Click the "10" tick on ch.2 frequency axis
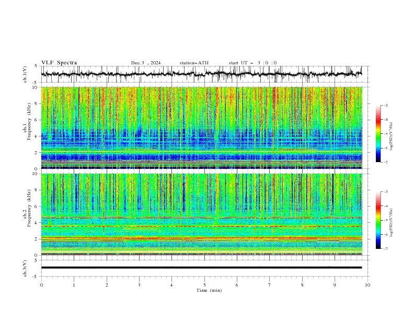 [x=35, y=174]
